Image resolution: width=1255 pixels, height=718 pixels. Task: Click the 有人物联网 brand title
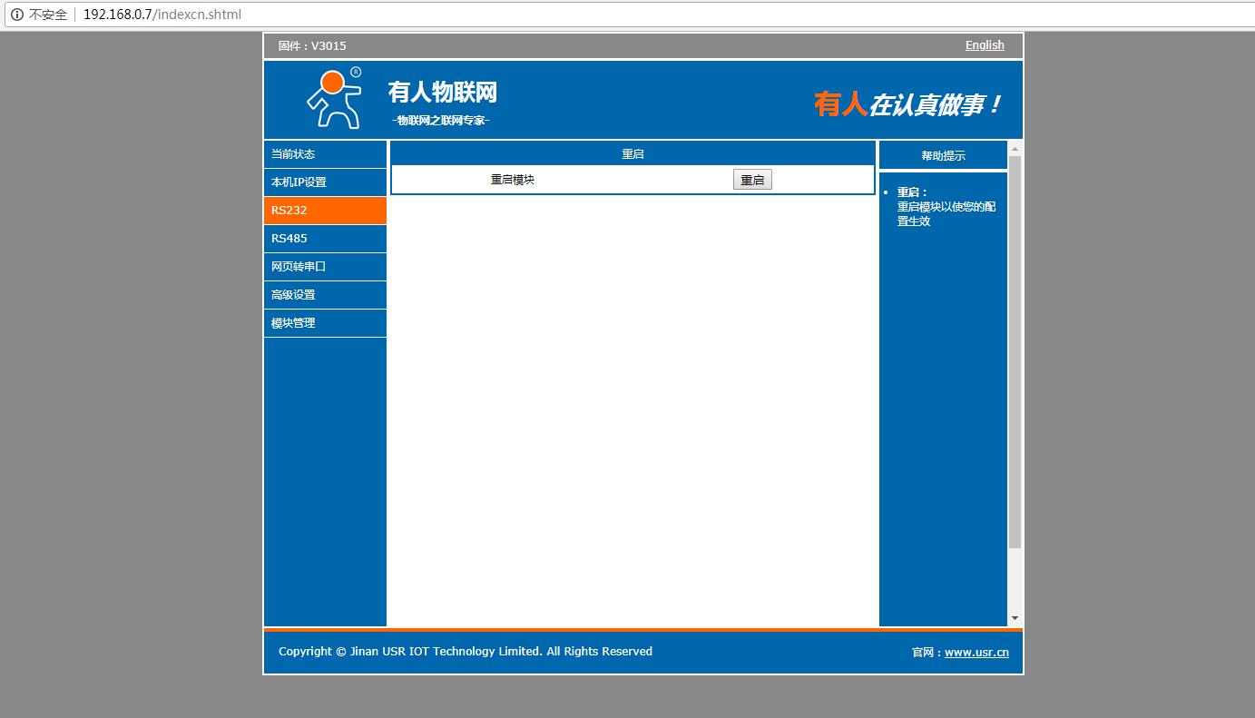coord(442,93)
